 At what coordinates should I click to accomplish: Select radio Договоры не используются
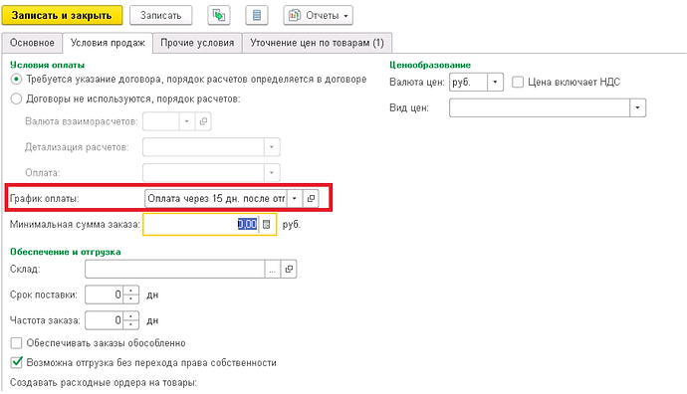16,98
